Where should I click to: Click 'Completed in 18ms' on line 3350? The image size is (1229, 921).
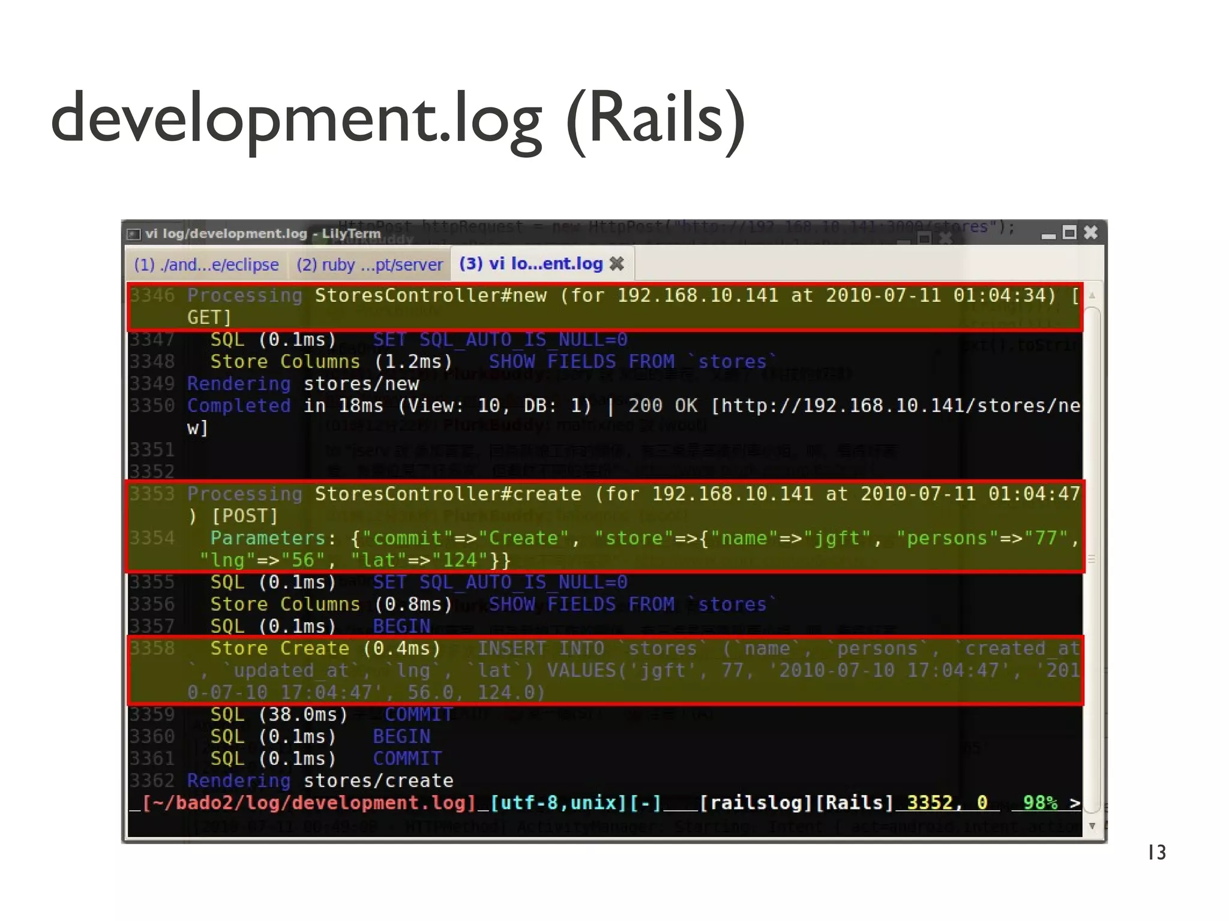pos(285,406)
